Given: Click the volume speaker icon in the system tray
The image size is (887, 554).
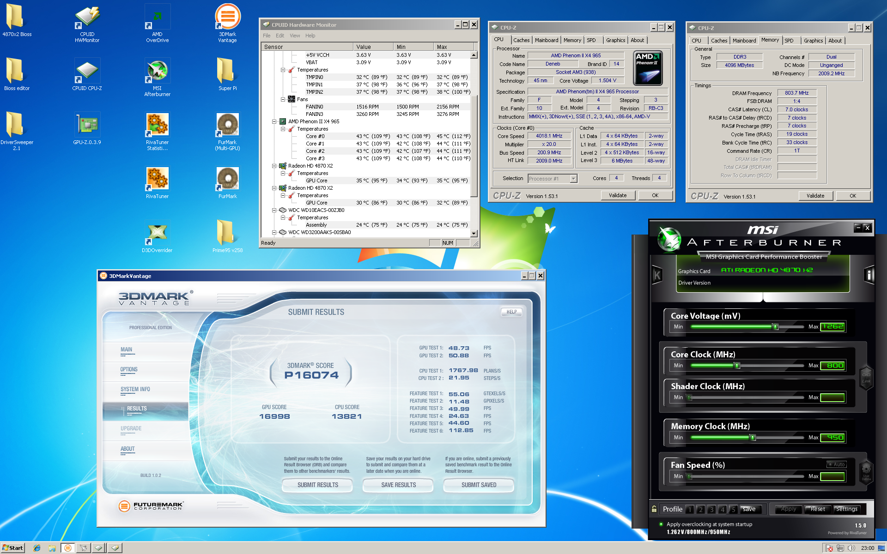Looking at the screenshot, I should click(851, 548).
